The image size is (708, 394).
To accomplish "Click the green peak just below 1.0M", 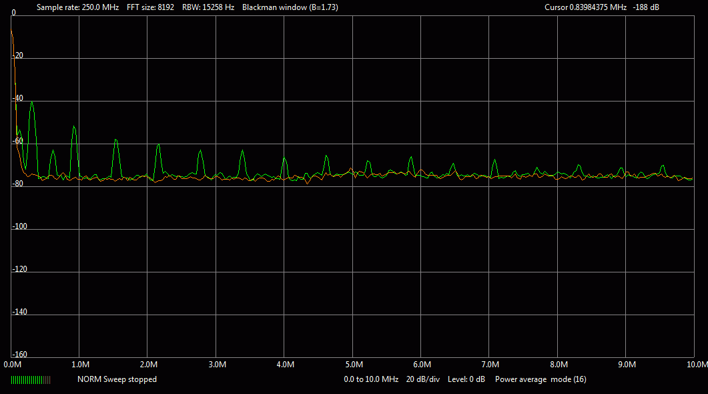I will [x=74, y=127].
